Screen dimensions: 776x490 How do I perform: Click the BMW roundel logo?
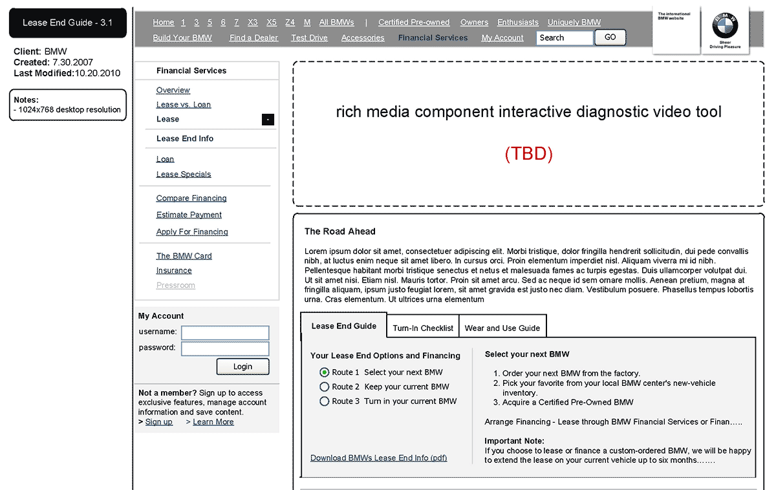click(x=724, y=27)
